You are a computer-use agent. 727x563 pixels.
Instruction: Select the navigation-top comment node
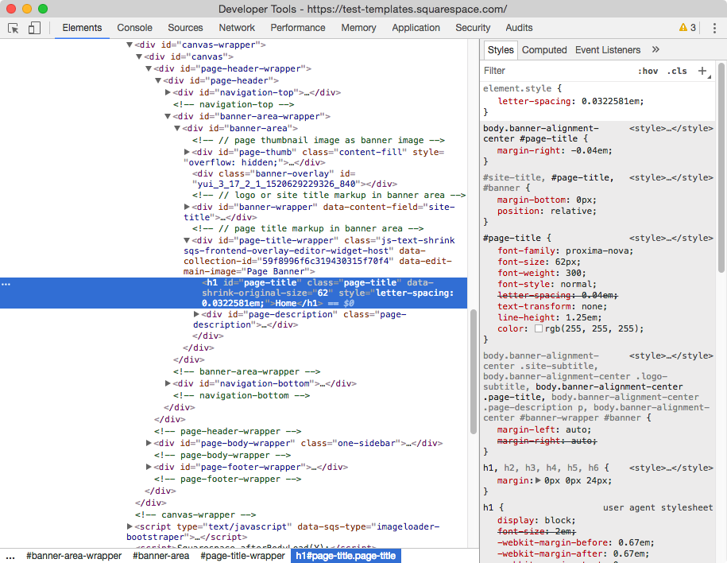click(x=234, y=105)
